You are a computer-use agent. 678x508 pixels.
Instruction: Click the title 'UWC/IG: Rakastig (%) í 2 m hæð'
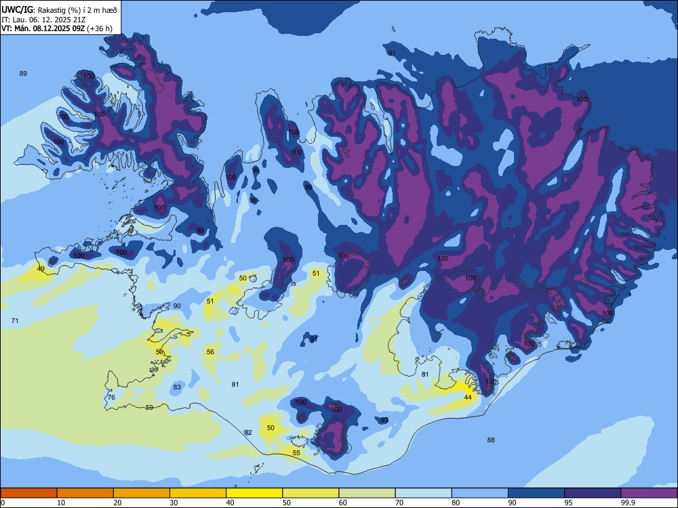(x=59, y=10)
